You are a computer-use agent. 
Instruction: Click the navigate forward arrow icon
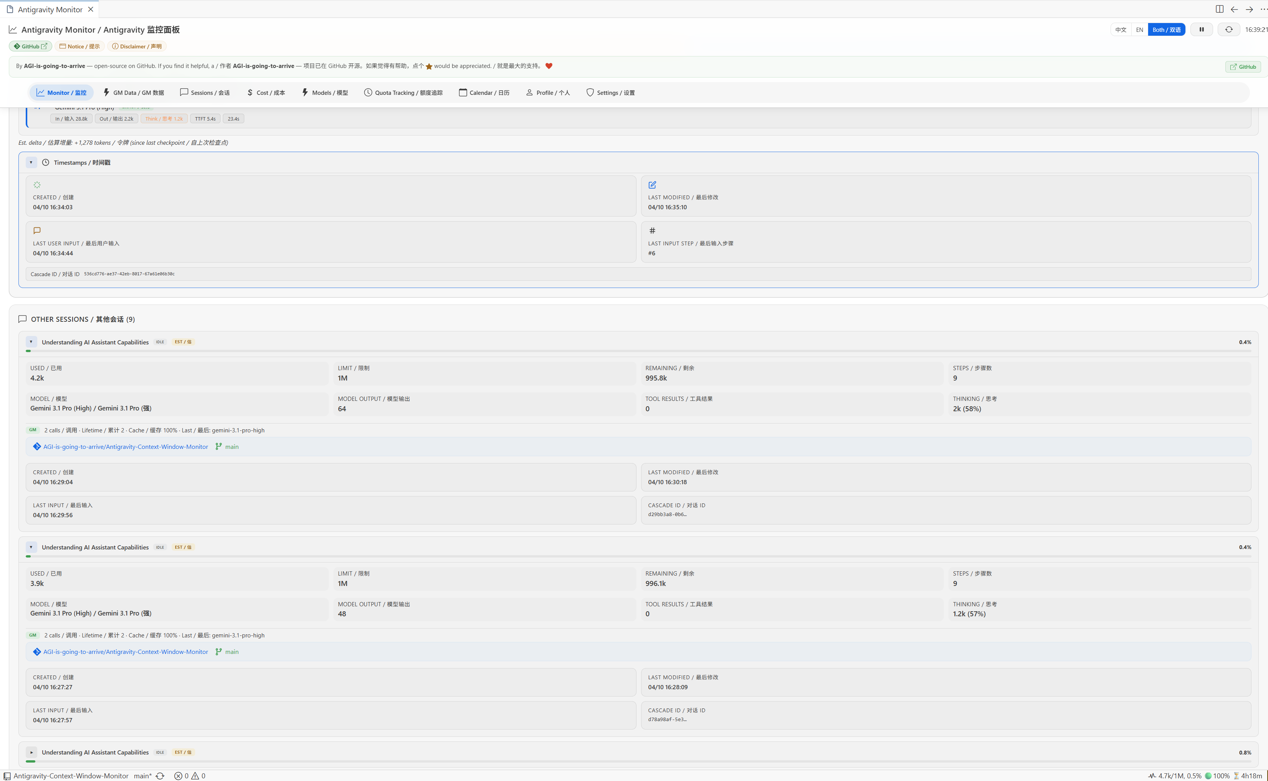coord(1249,9)
